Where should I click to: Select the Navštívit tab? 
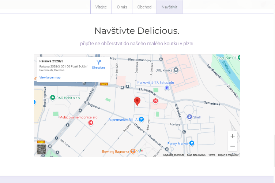pyautogui.click(x=169, y=7)
